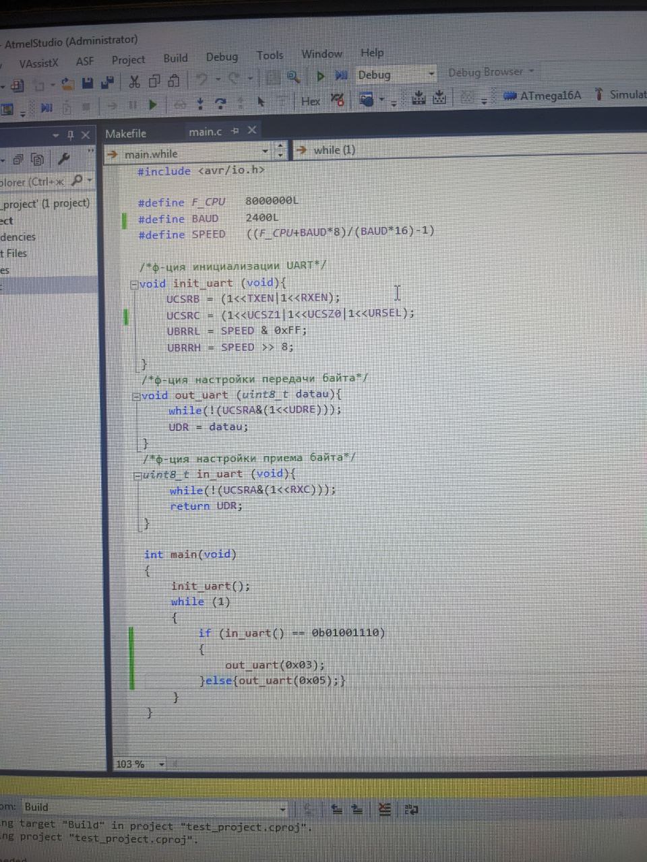Screen dimensions: 647x862
Task: Click the '#define BAUD 2400L' code line
Action: pyautogui.click(x=208, y=218)
